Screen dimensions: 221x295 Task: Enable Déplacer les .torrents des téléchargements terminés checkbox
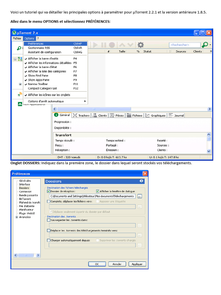point(49,230)
